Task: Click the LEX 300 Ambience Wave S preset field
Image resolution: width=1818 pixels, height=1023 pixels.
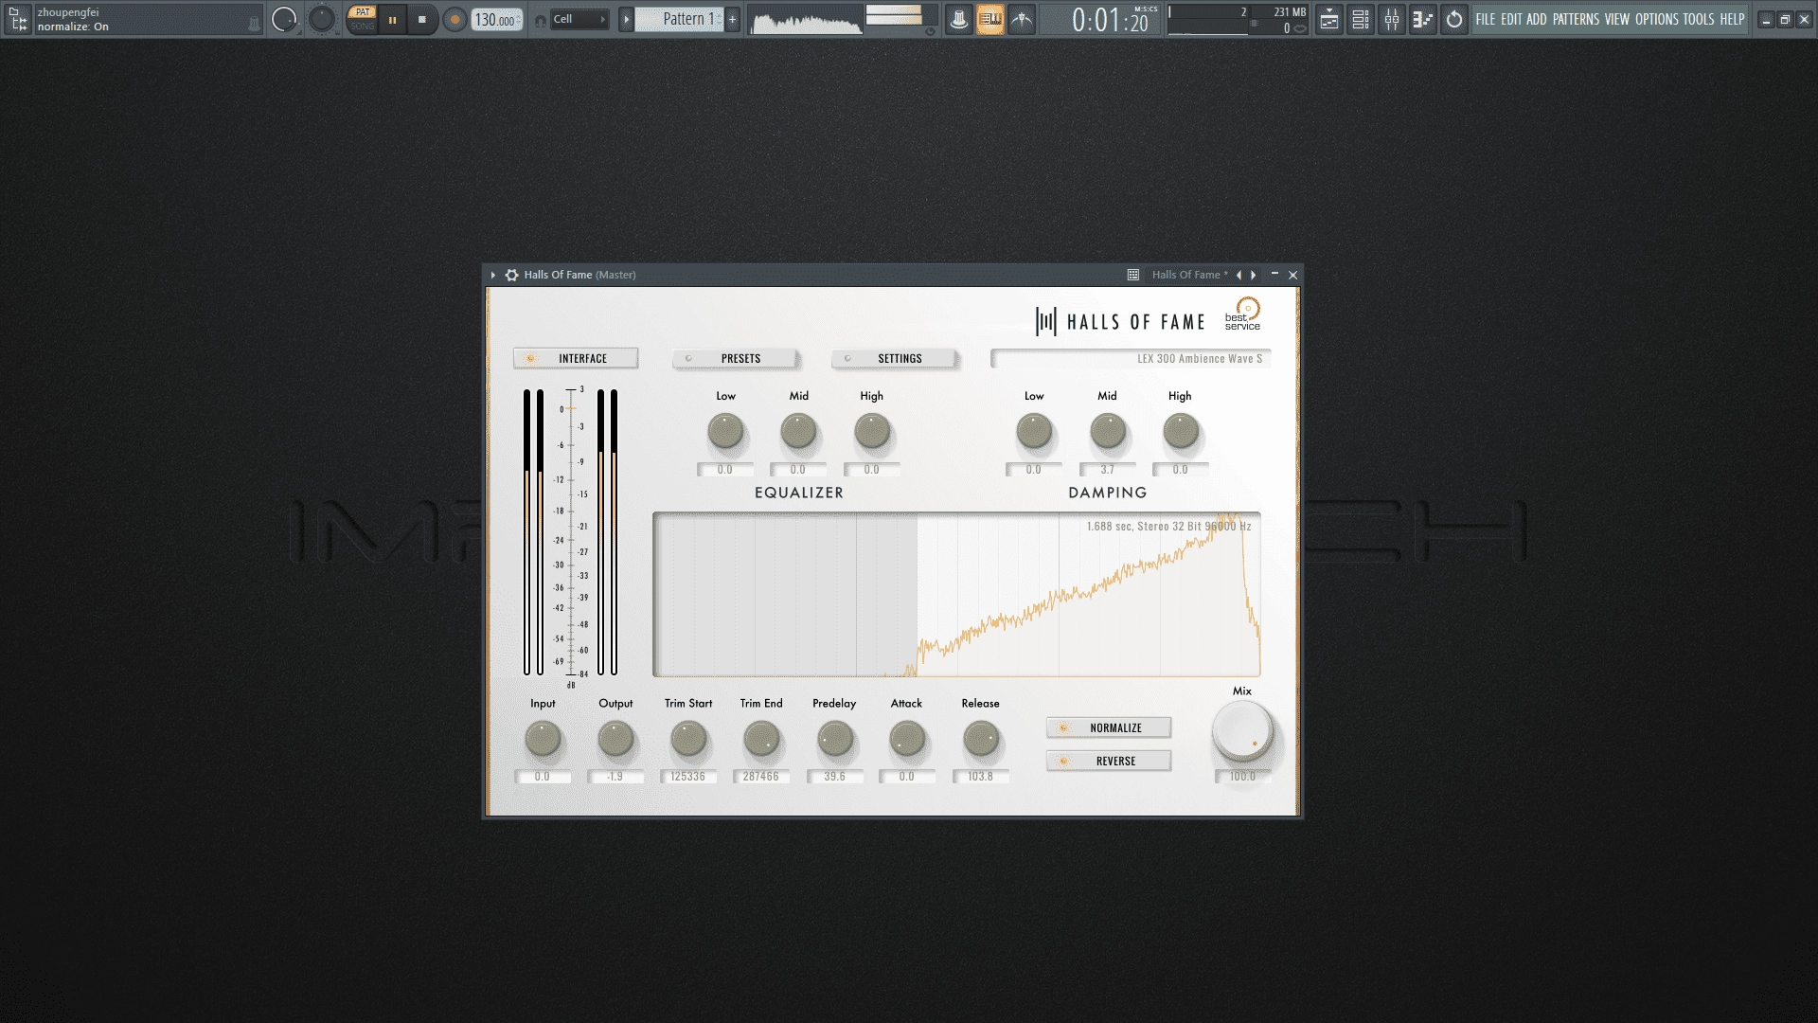Action: click(1130, 358)
